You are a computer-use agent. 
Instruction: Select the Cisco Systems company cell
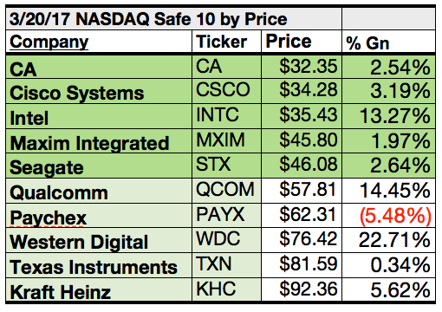[99, 91]
